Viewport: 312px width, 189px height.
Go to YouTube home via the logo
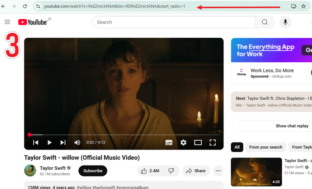tap(33, 22)
